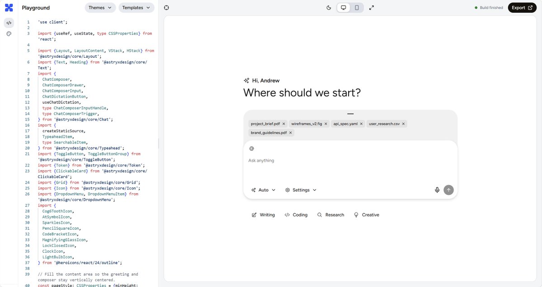Click the element inspector target icon
This screenshot has width=542, height=287.
point(167,8)
